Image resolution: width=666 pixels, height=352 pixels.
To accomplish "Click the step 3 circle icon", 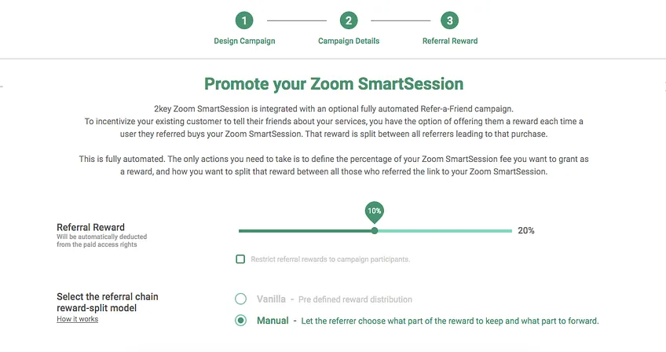I will point(450,20).
